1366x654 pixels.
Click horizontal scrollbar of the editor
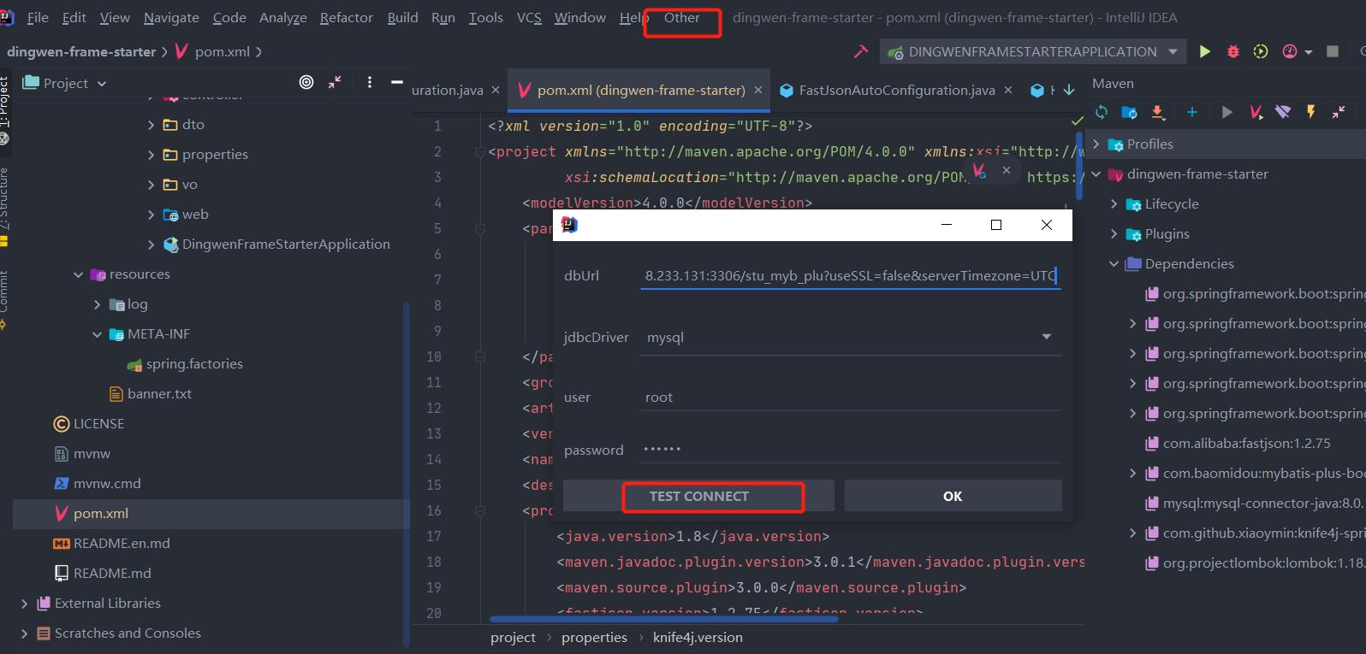click(663, 619)
